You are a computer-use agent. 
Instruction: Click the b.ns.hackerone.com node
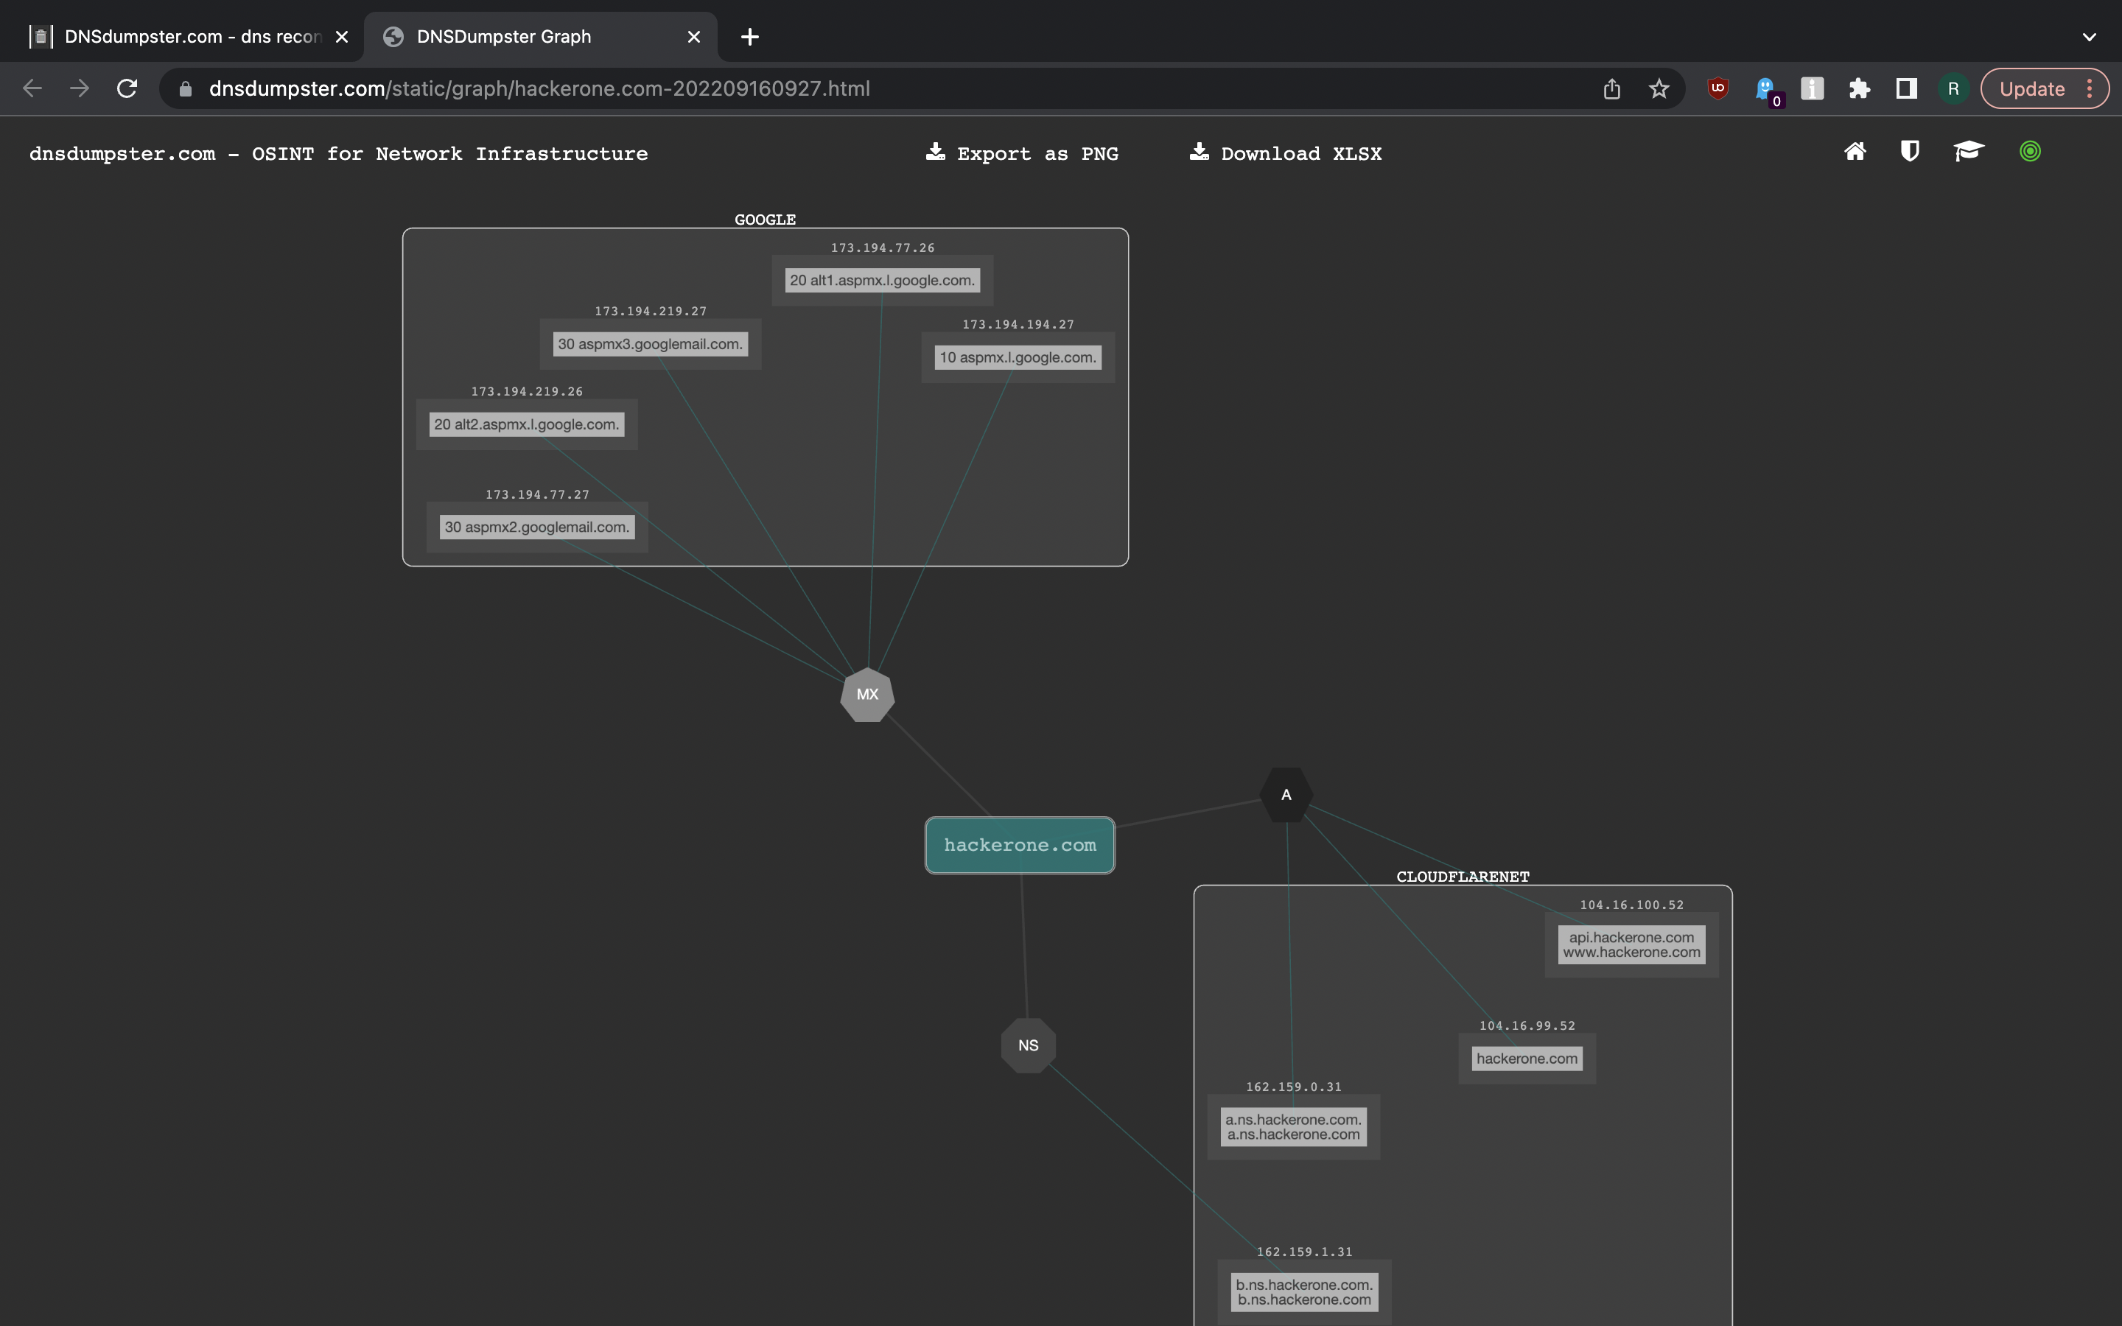click(x=1305, y=1292)
